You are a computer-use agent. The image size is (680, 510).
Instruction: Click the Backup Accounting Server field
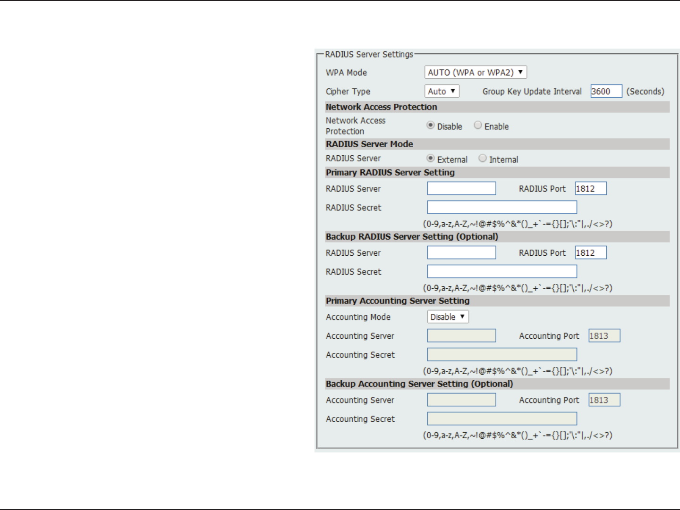pos(462,400)
